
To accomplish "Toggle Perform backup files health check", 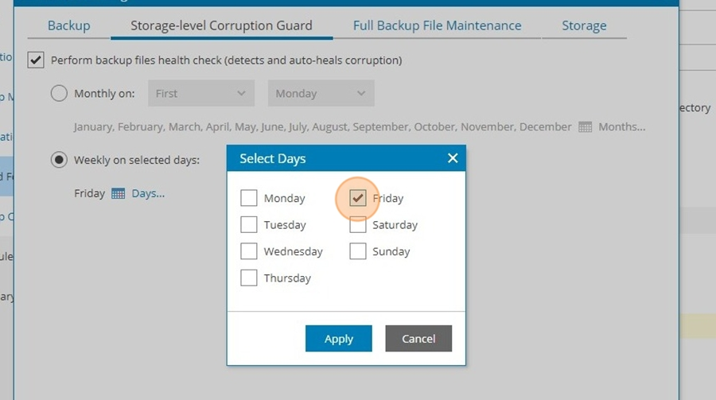I will coord(36,60).
